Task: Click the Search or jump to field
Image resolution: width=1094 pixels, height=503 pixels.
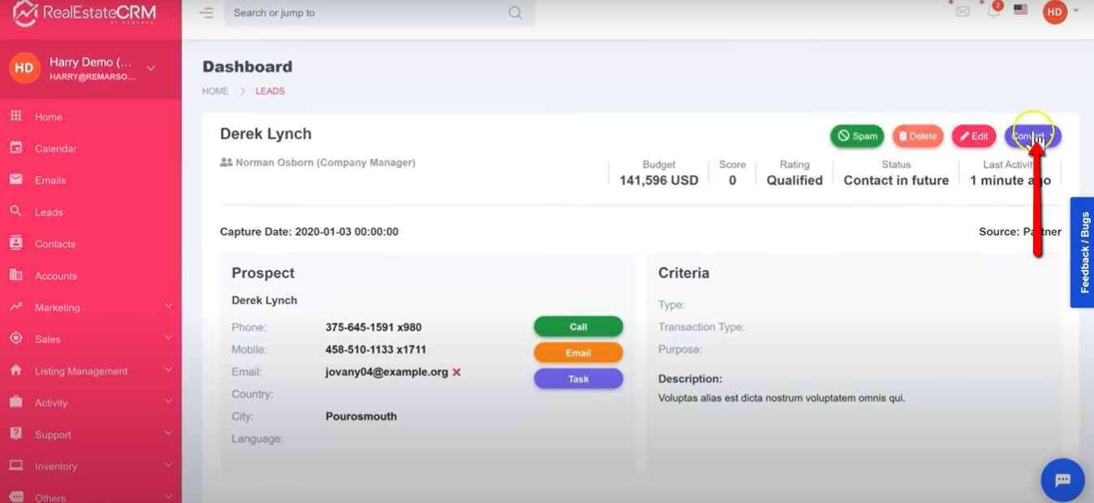Action: 365,13
